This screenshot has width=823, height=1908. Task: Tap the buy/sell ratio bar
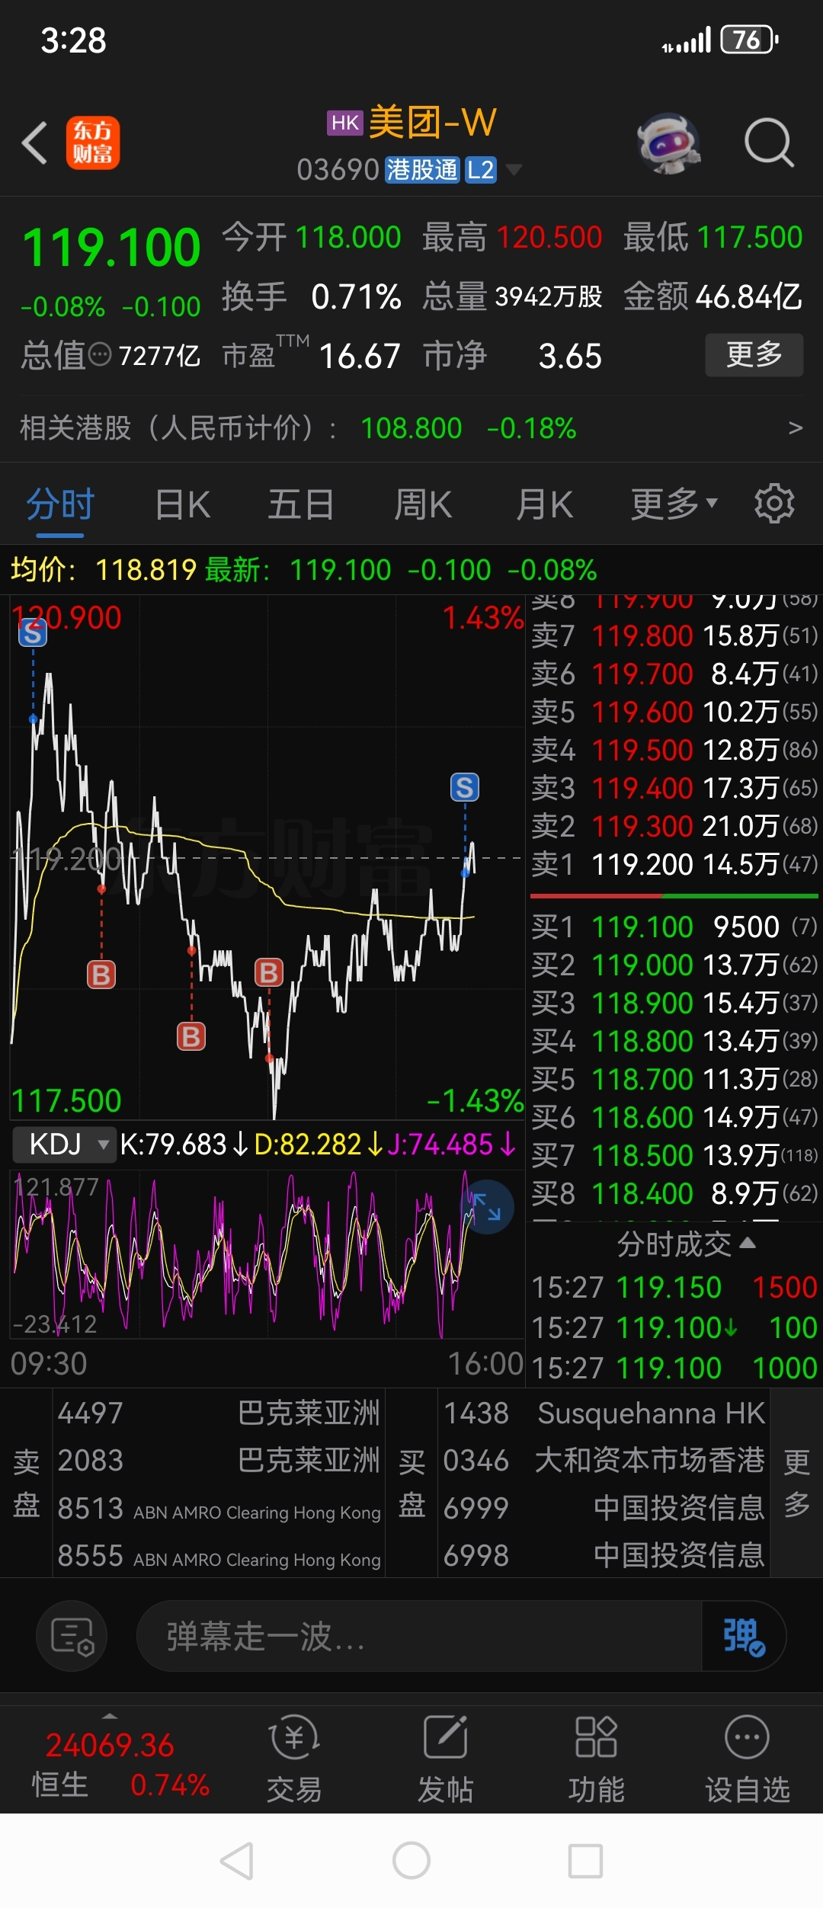[674, 895]
